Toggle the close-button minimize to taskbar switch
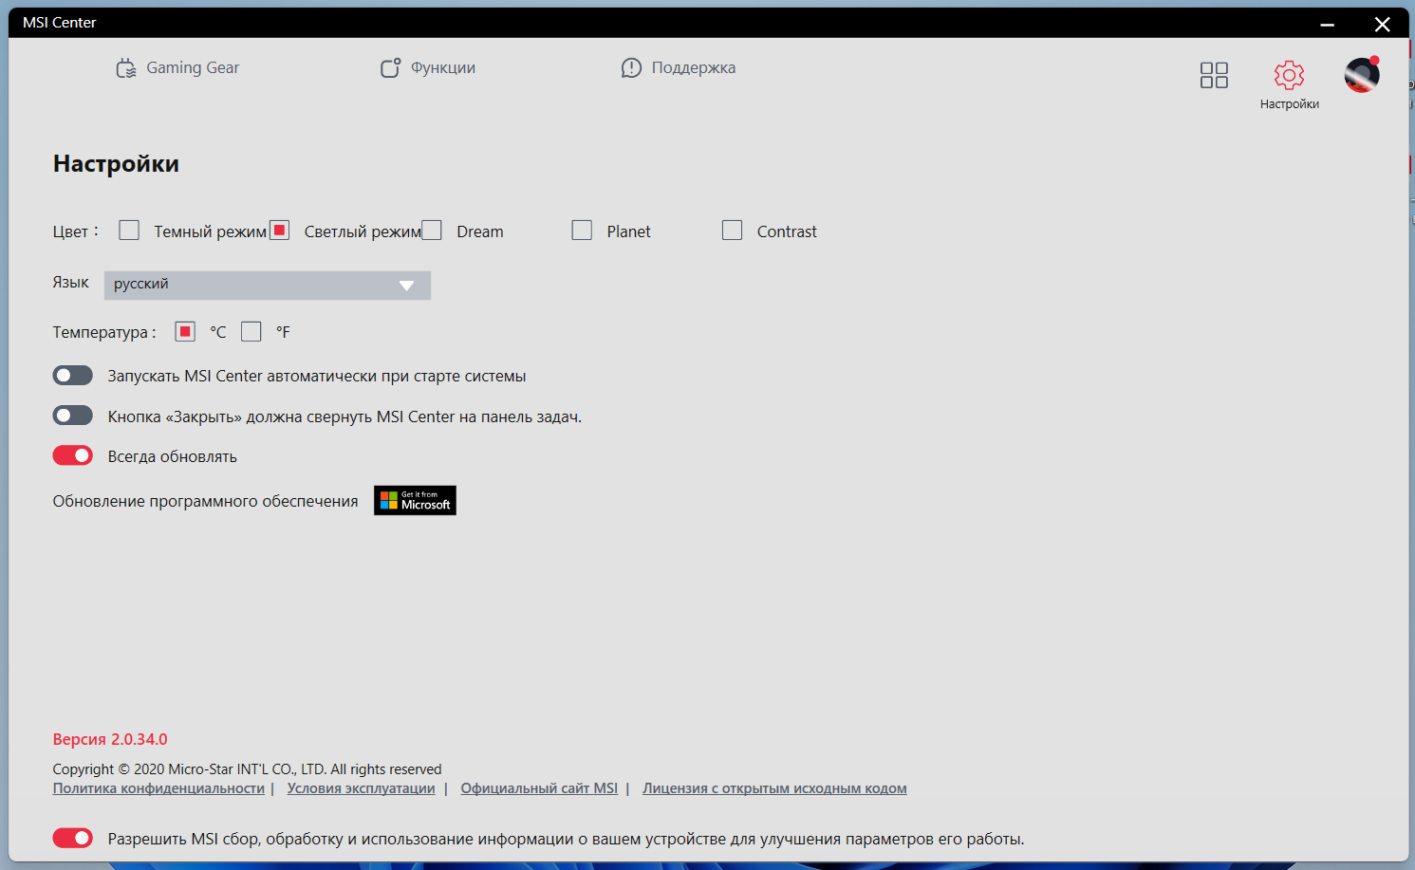Image resolution: width=1415 pixels, height=870 pixels. coord(73,416)
